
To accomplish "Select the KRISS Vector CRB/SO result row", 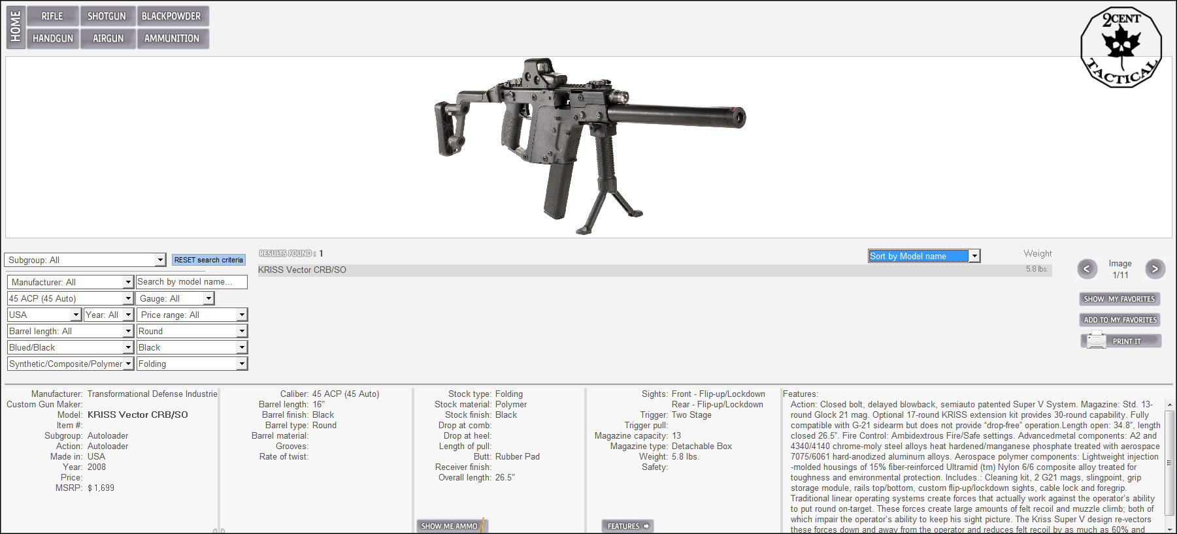I will click(x=654, y=270).
